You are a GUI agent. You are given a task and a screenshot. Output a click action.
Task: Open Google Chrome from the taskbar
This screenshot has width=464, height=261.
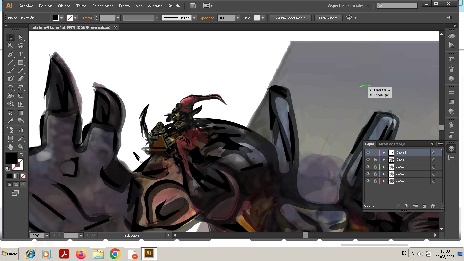115,254
